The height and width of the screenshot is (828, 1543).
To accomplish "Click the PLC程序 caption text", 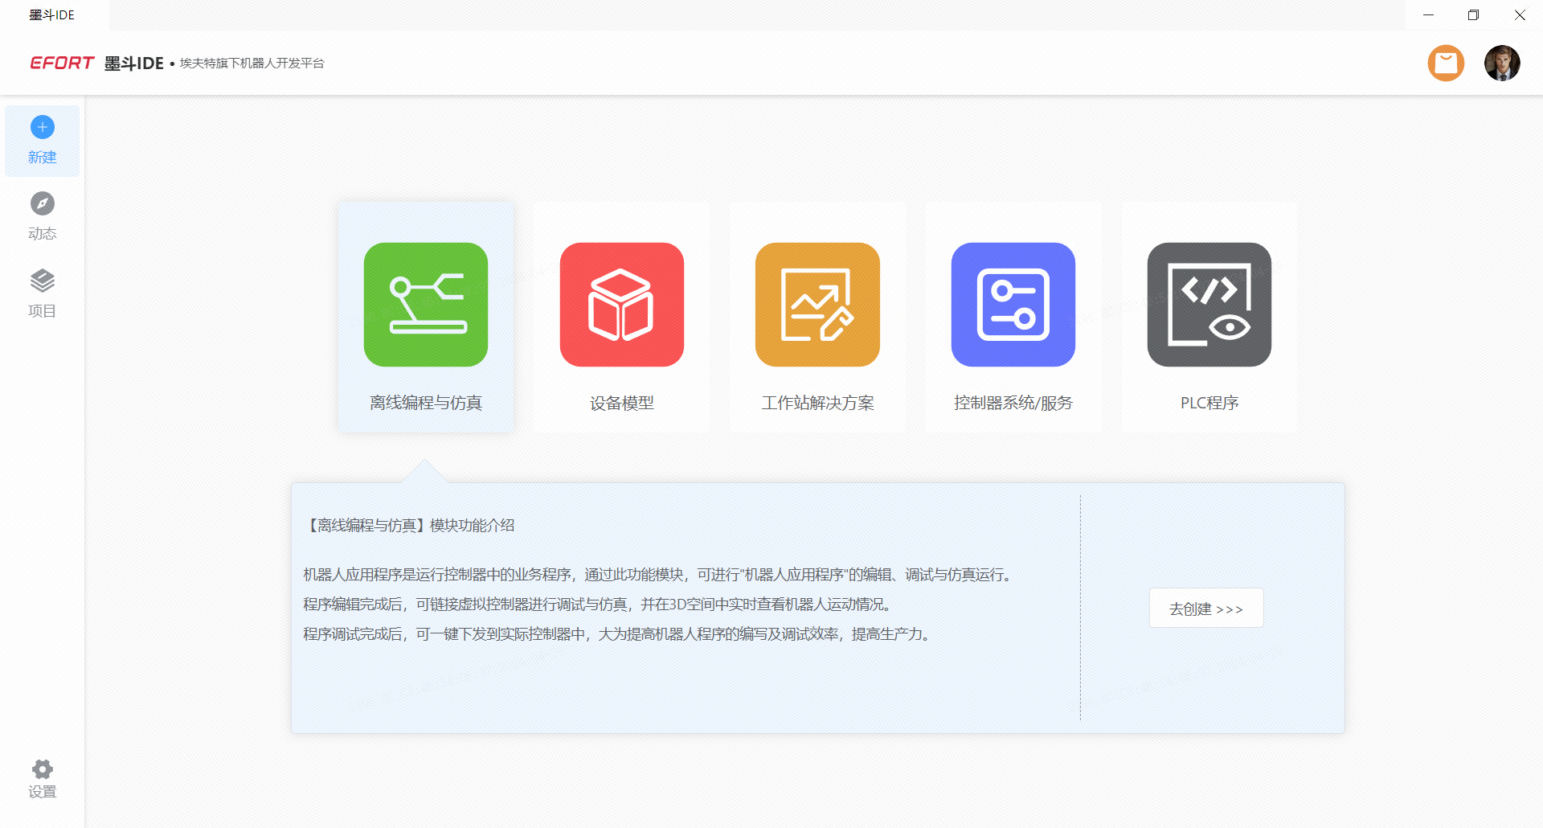I will tap(1209, 403).
